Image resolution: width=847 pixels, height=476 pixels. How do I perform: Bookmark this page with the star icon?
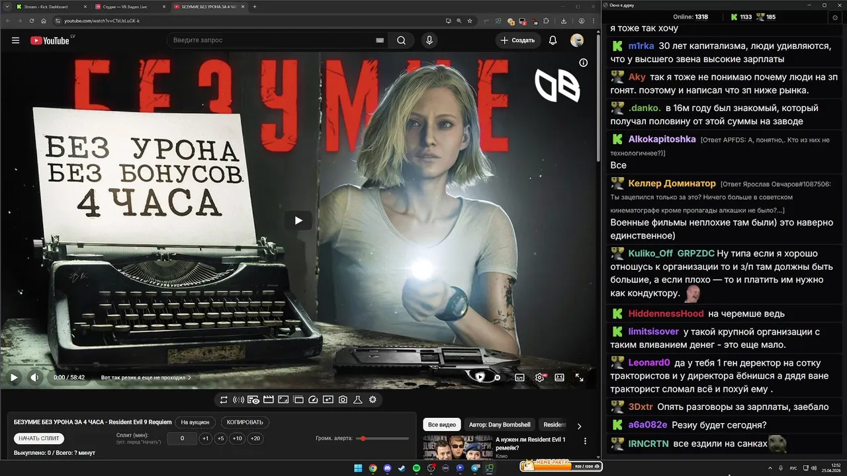(x=470, y=20)
